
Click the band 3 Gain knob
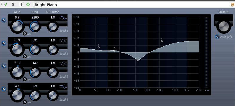tap(17, 49)
